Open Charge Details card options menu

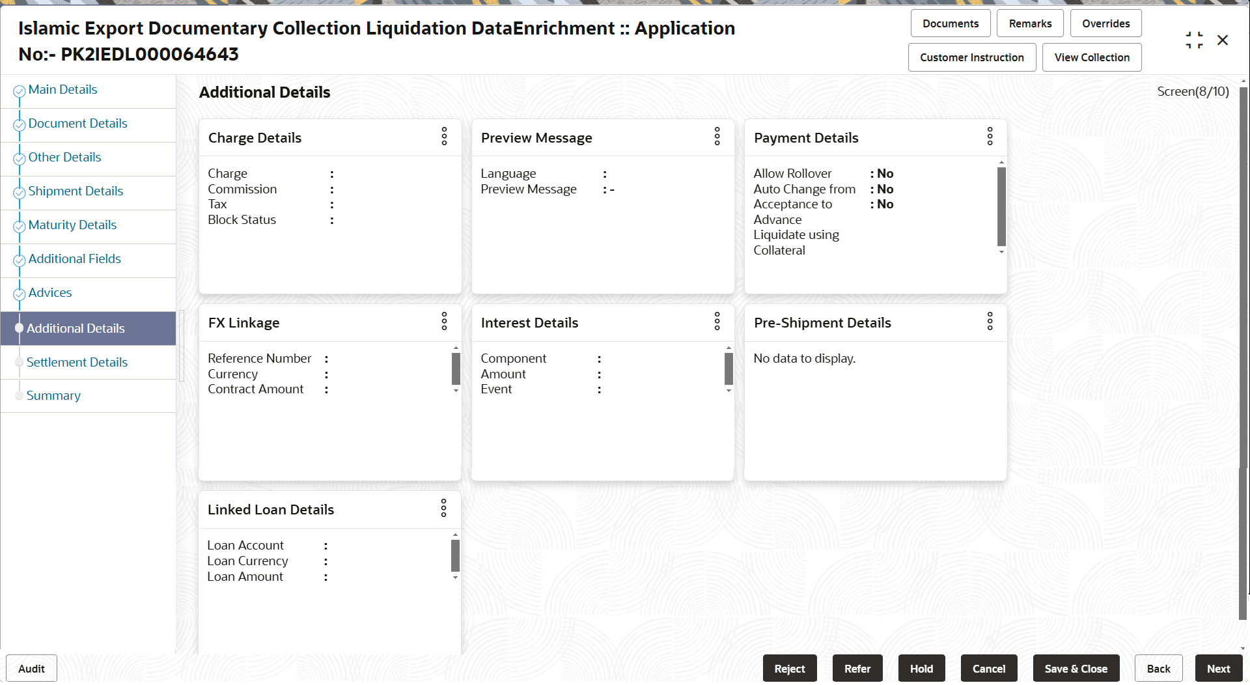click(444, 137)
